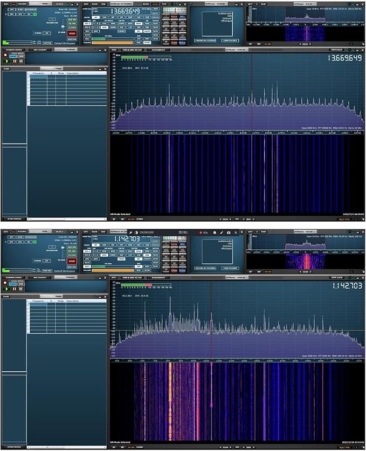The image size is (366, 451).
Task: Open SETT. in upper Main panel header
Action: (x=6, y=4)
